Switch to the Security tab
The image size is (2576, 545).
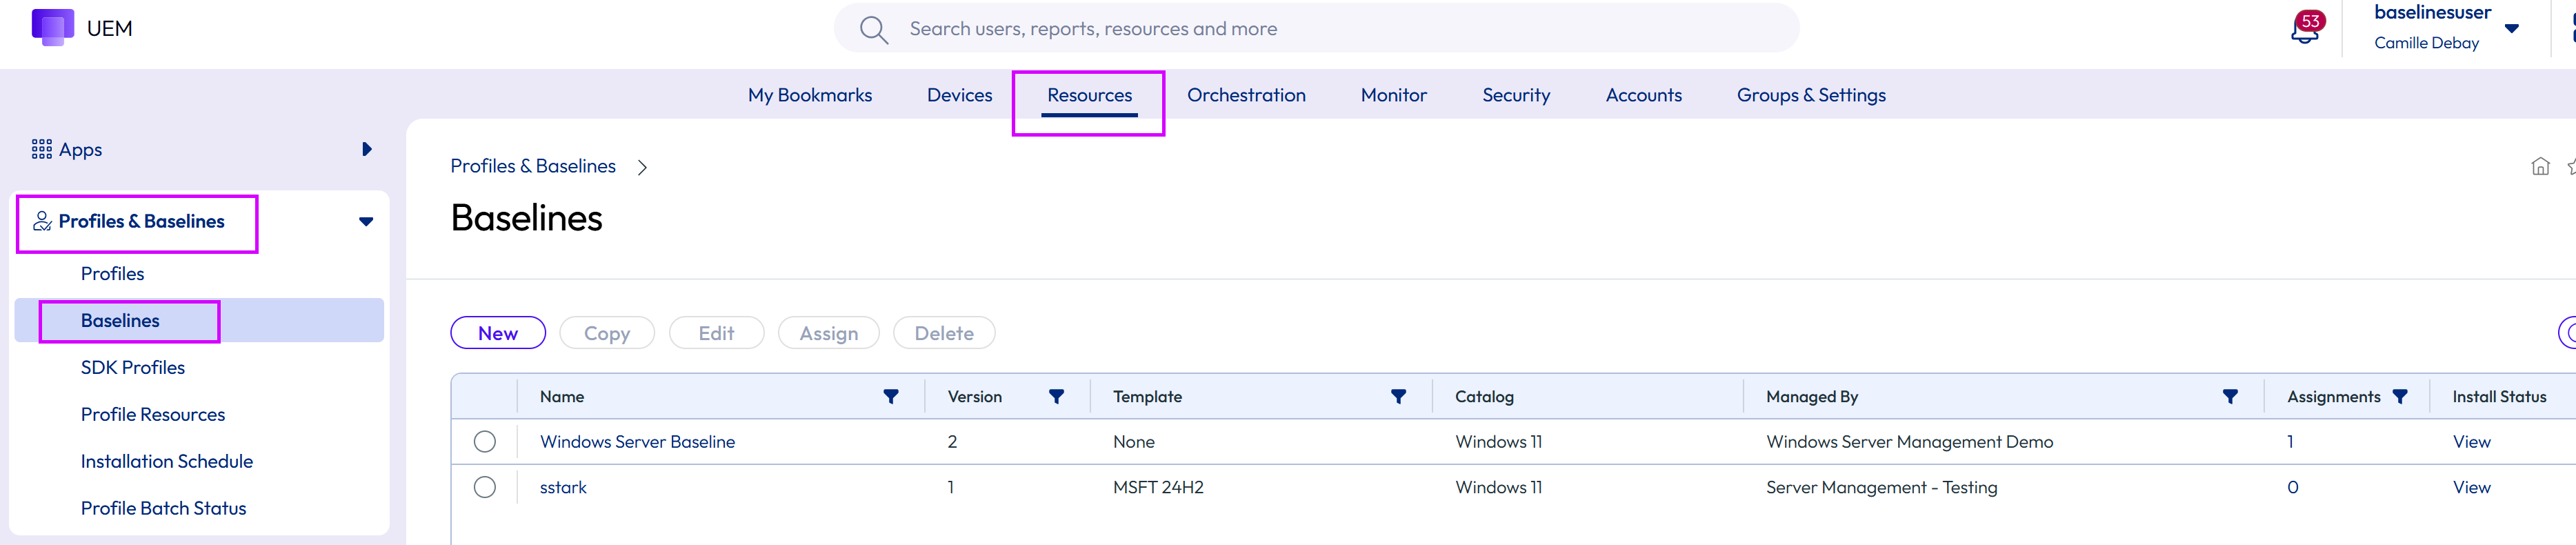pyautogui.click(x=1516, y=95)
